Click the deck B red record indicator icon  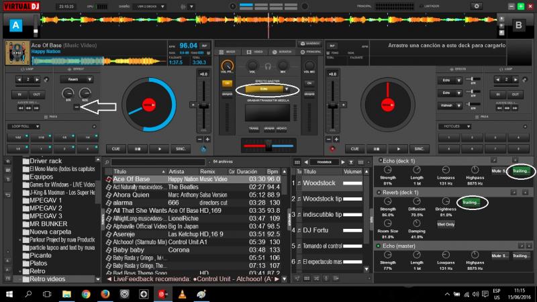[332, 149]
